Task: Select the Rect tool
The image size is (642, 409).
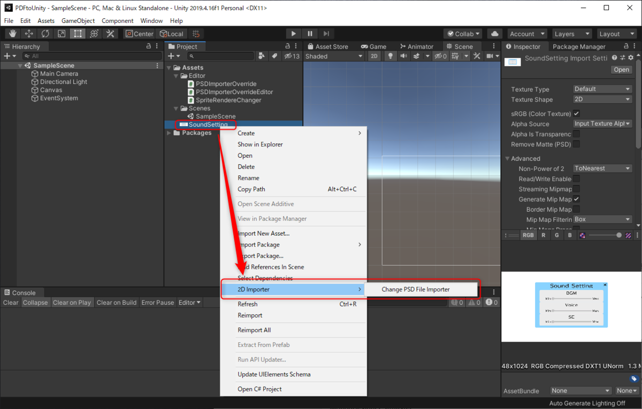Action: (x=78, y=34)
